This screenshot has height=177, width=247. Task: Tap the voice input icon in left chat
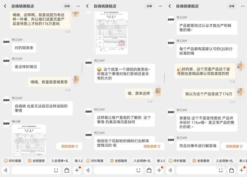pyautogui.click(x=6, y=170)
